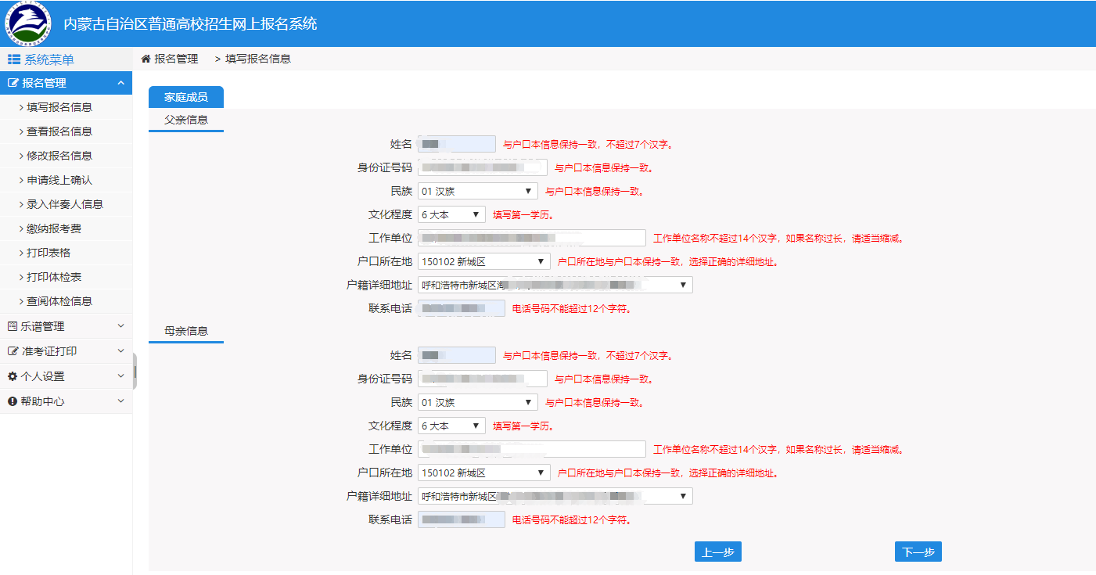Click the 系统菜单 list icon
This screenshot has height=575, width=1096.
(x=14, y=59)
